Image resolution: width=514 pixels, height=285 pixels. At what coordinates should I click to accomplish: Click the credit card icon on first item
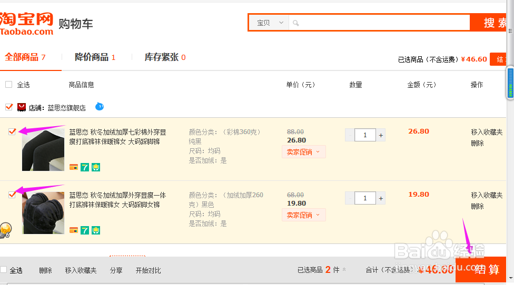click(74, 167)
